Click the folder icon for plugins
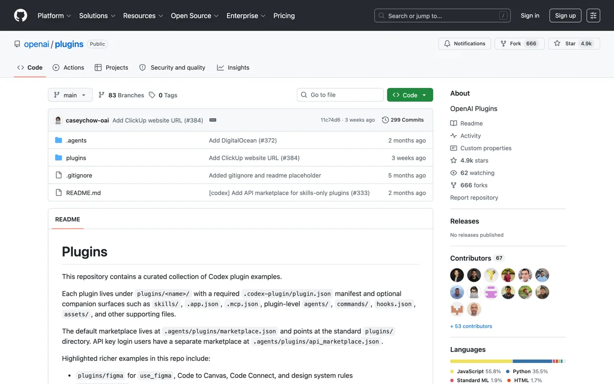The image size is (614, 384). pyautogui.click(x=58, y=158)
